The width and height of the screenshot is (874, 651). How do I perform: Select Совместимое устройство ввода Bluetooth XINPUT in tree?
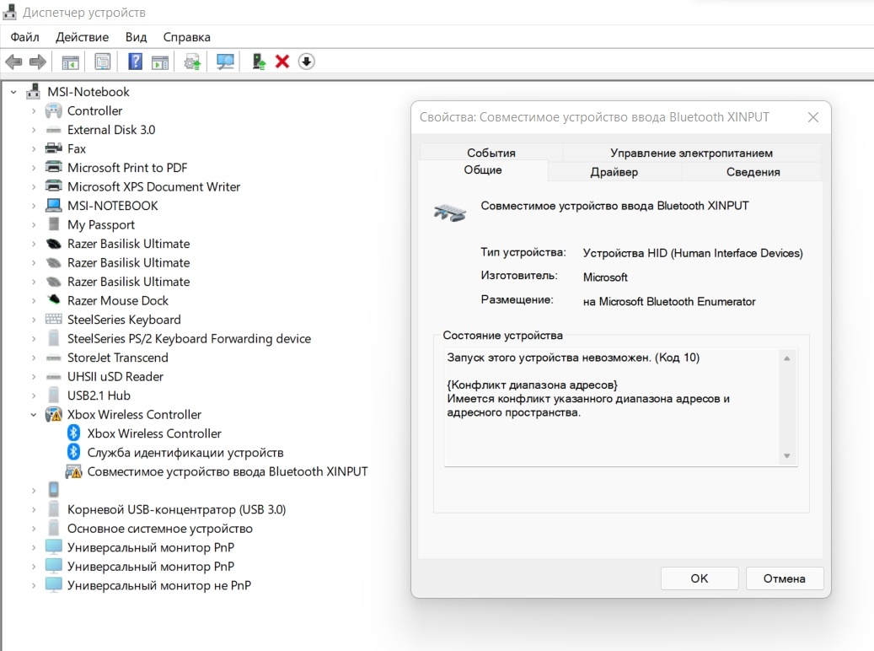(x=228, y=471)
